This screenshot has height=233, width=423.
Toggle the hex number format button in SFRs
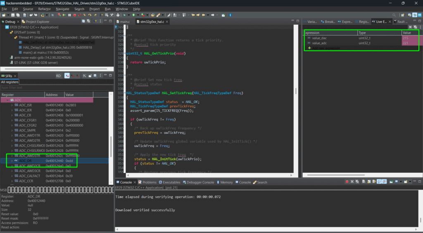(x=67, y=76)
